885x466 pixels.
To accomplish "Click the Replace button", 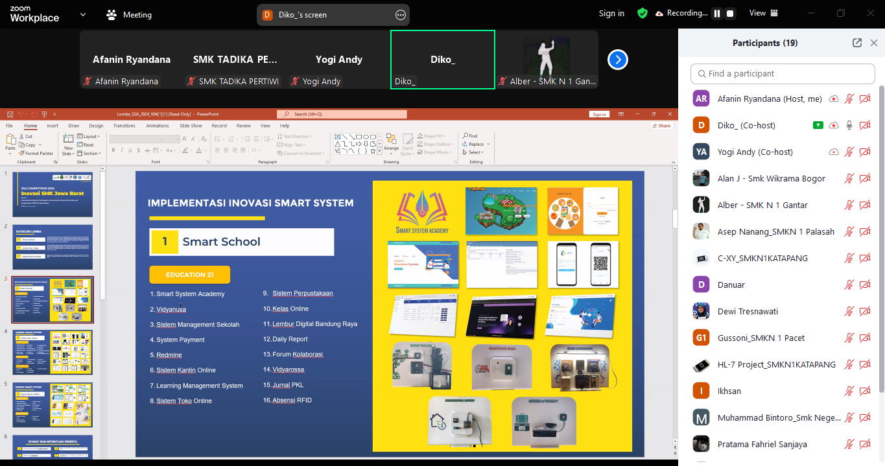I will tap(475, 145).
